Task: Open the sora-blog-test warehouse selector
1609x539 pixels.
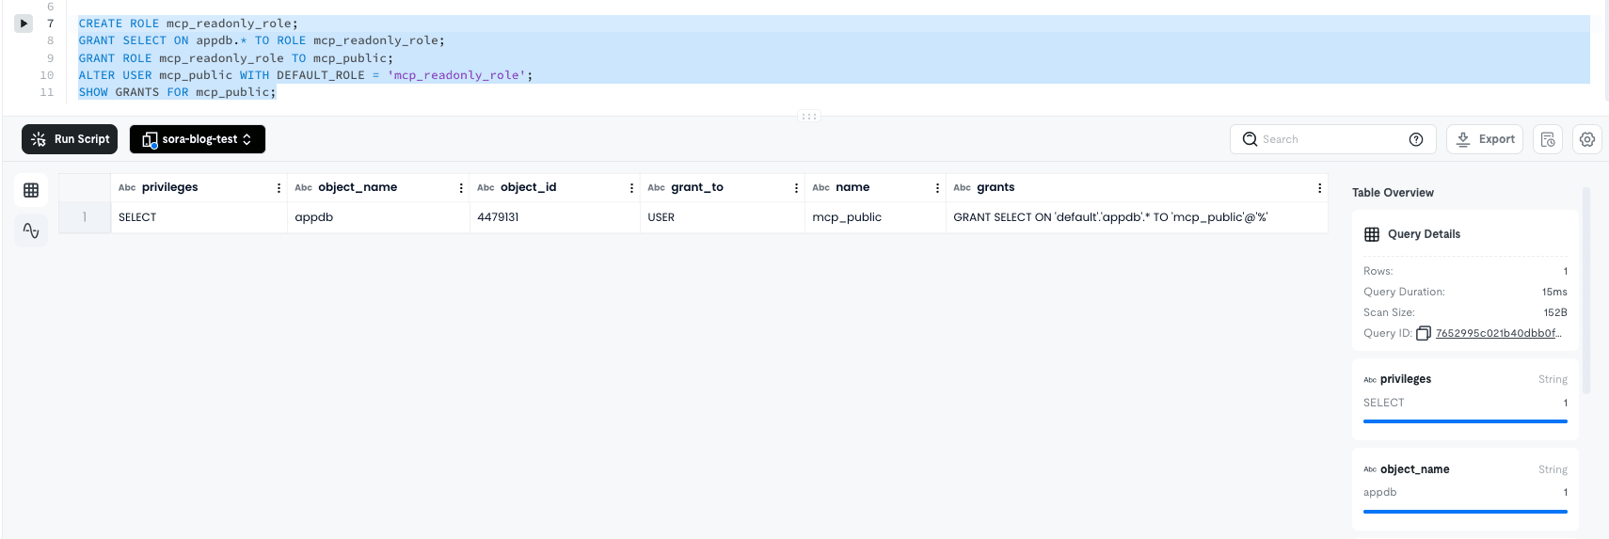Action: coord(198,139)
